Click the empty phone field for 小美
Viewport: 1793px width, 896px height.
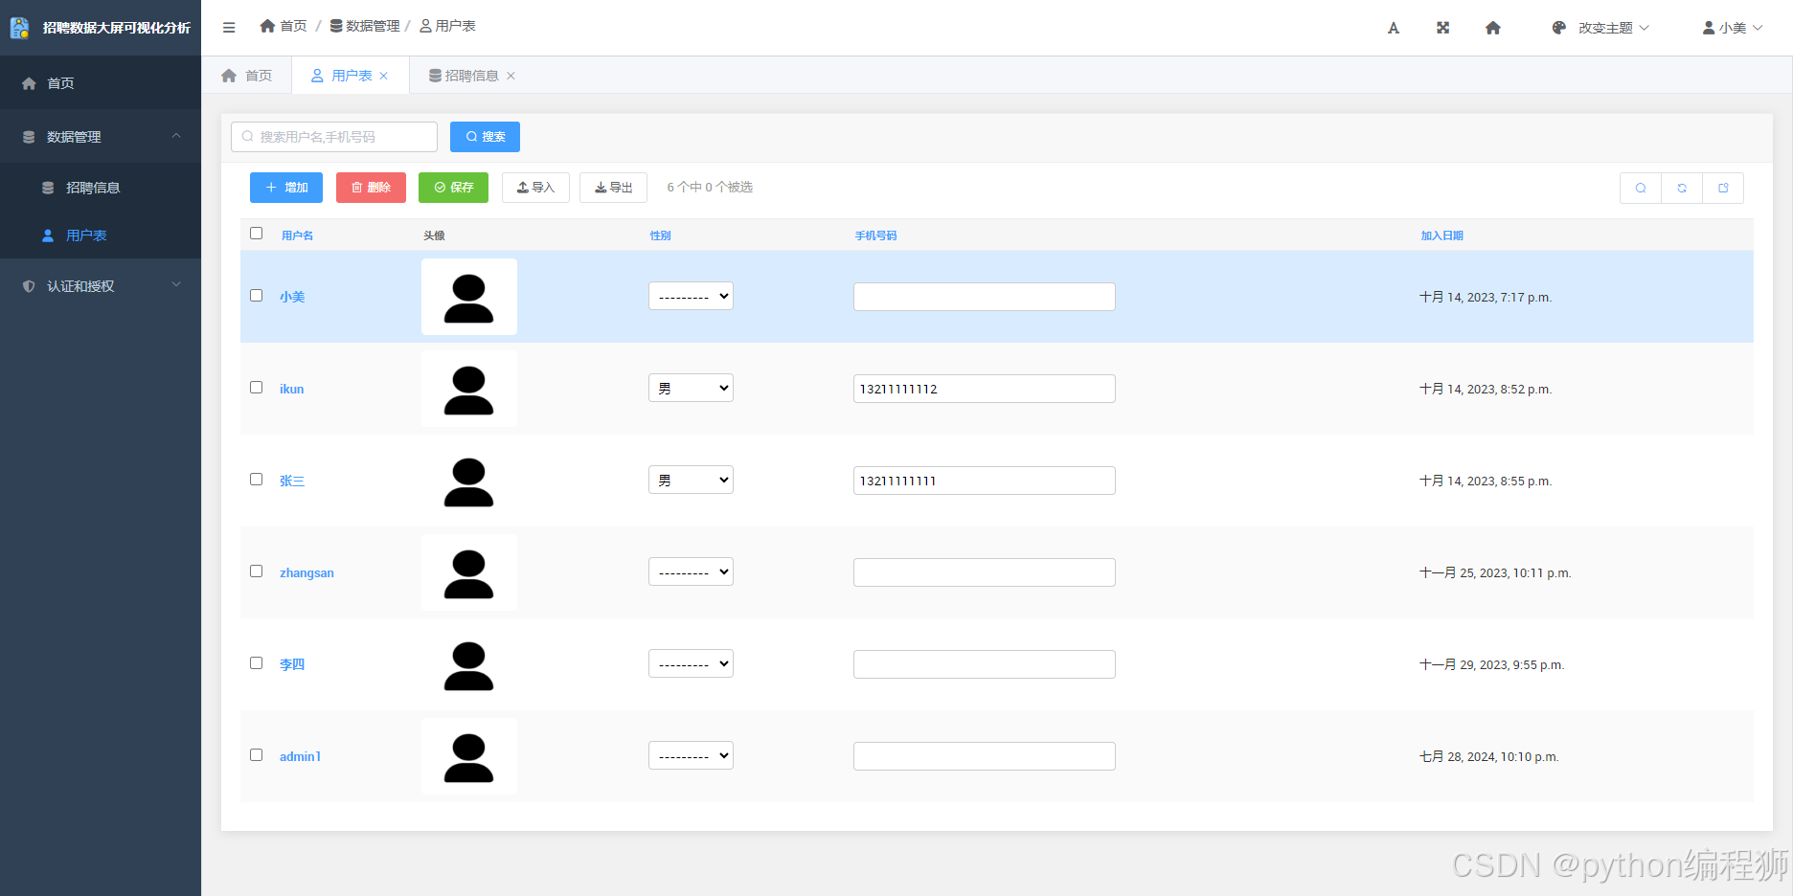[985, 297]
